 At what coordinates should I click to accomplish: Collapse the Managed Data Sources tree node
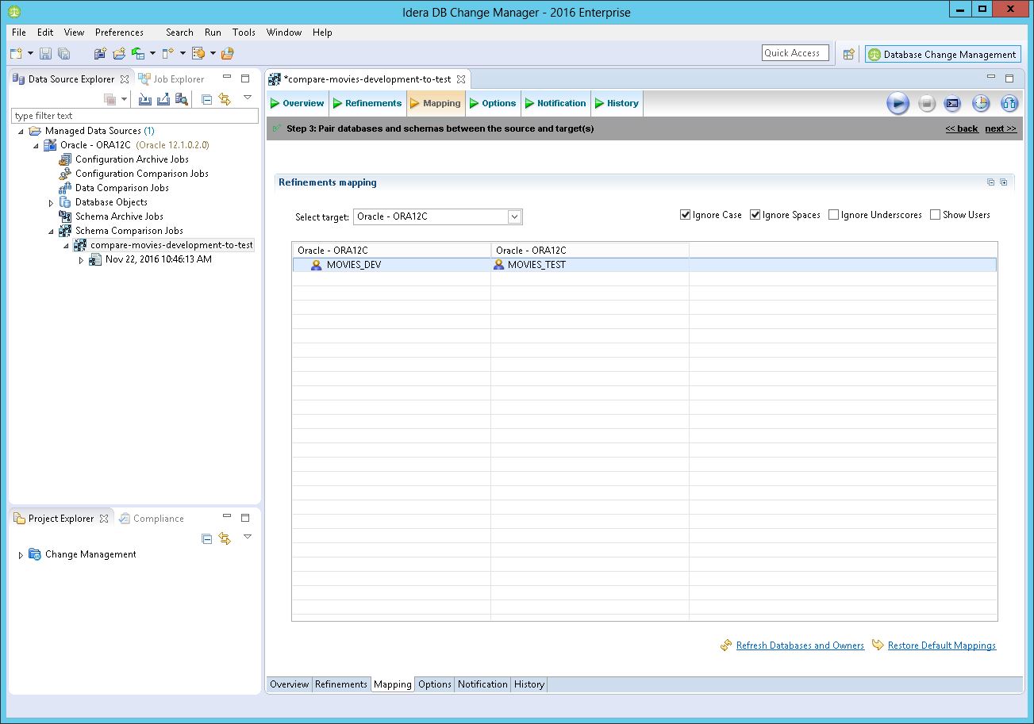[x=21, y=132]
